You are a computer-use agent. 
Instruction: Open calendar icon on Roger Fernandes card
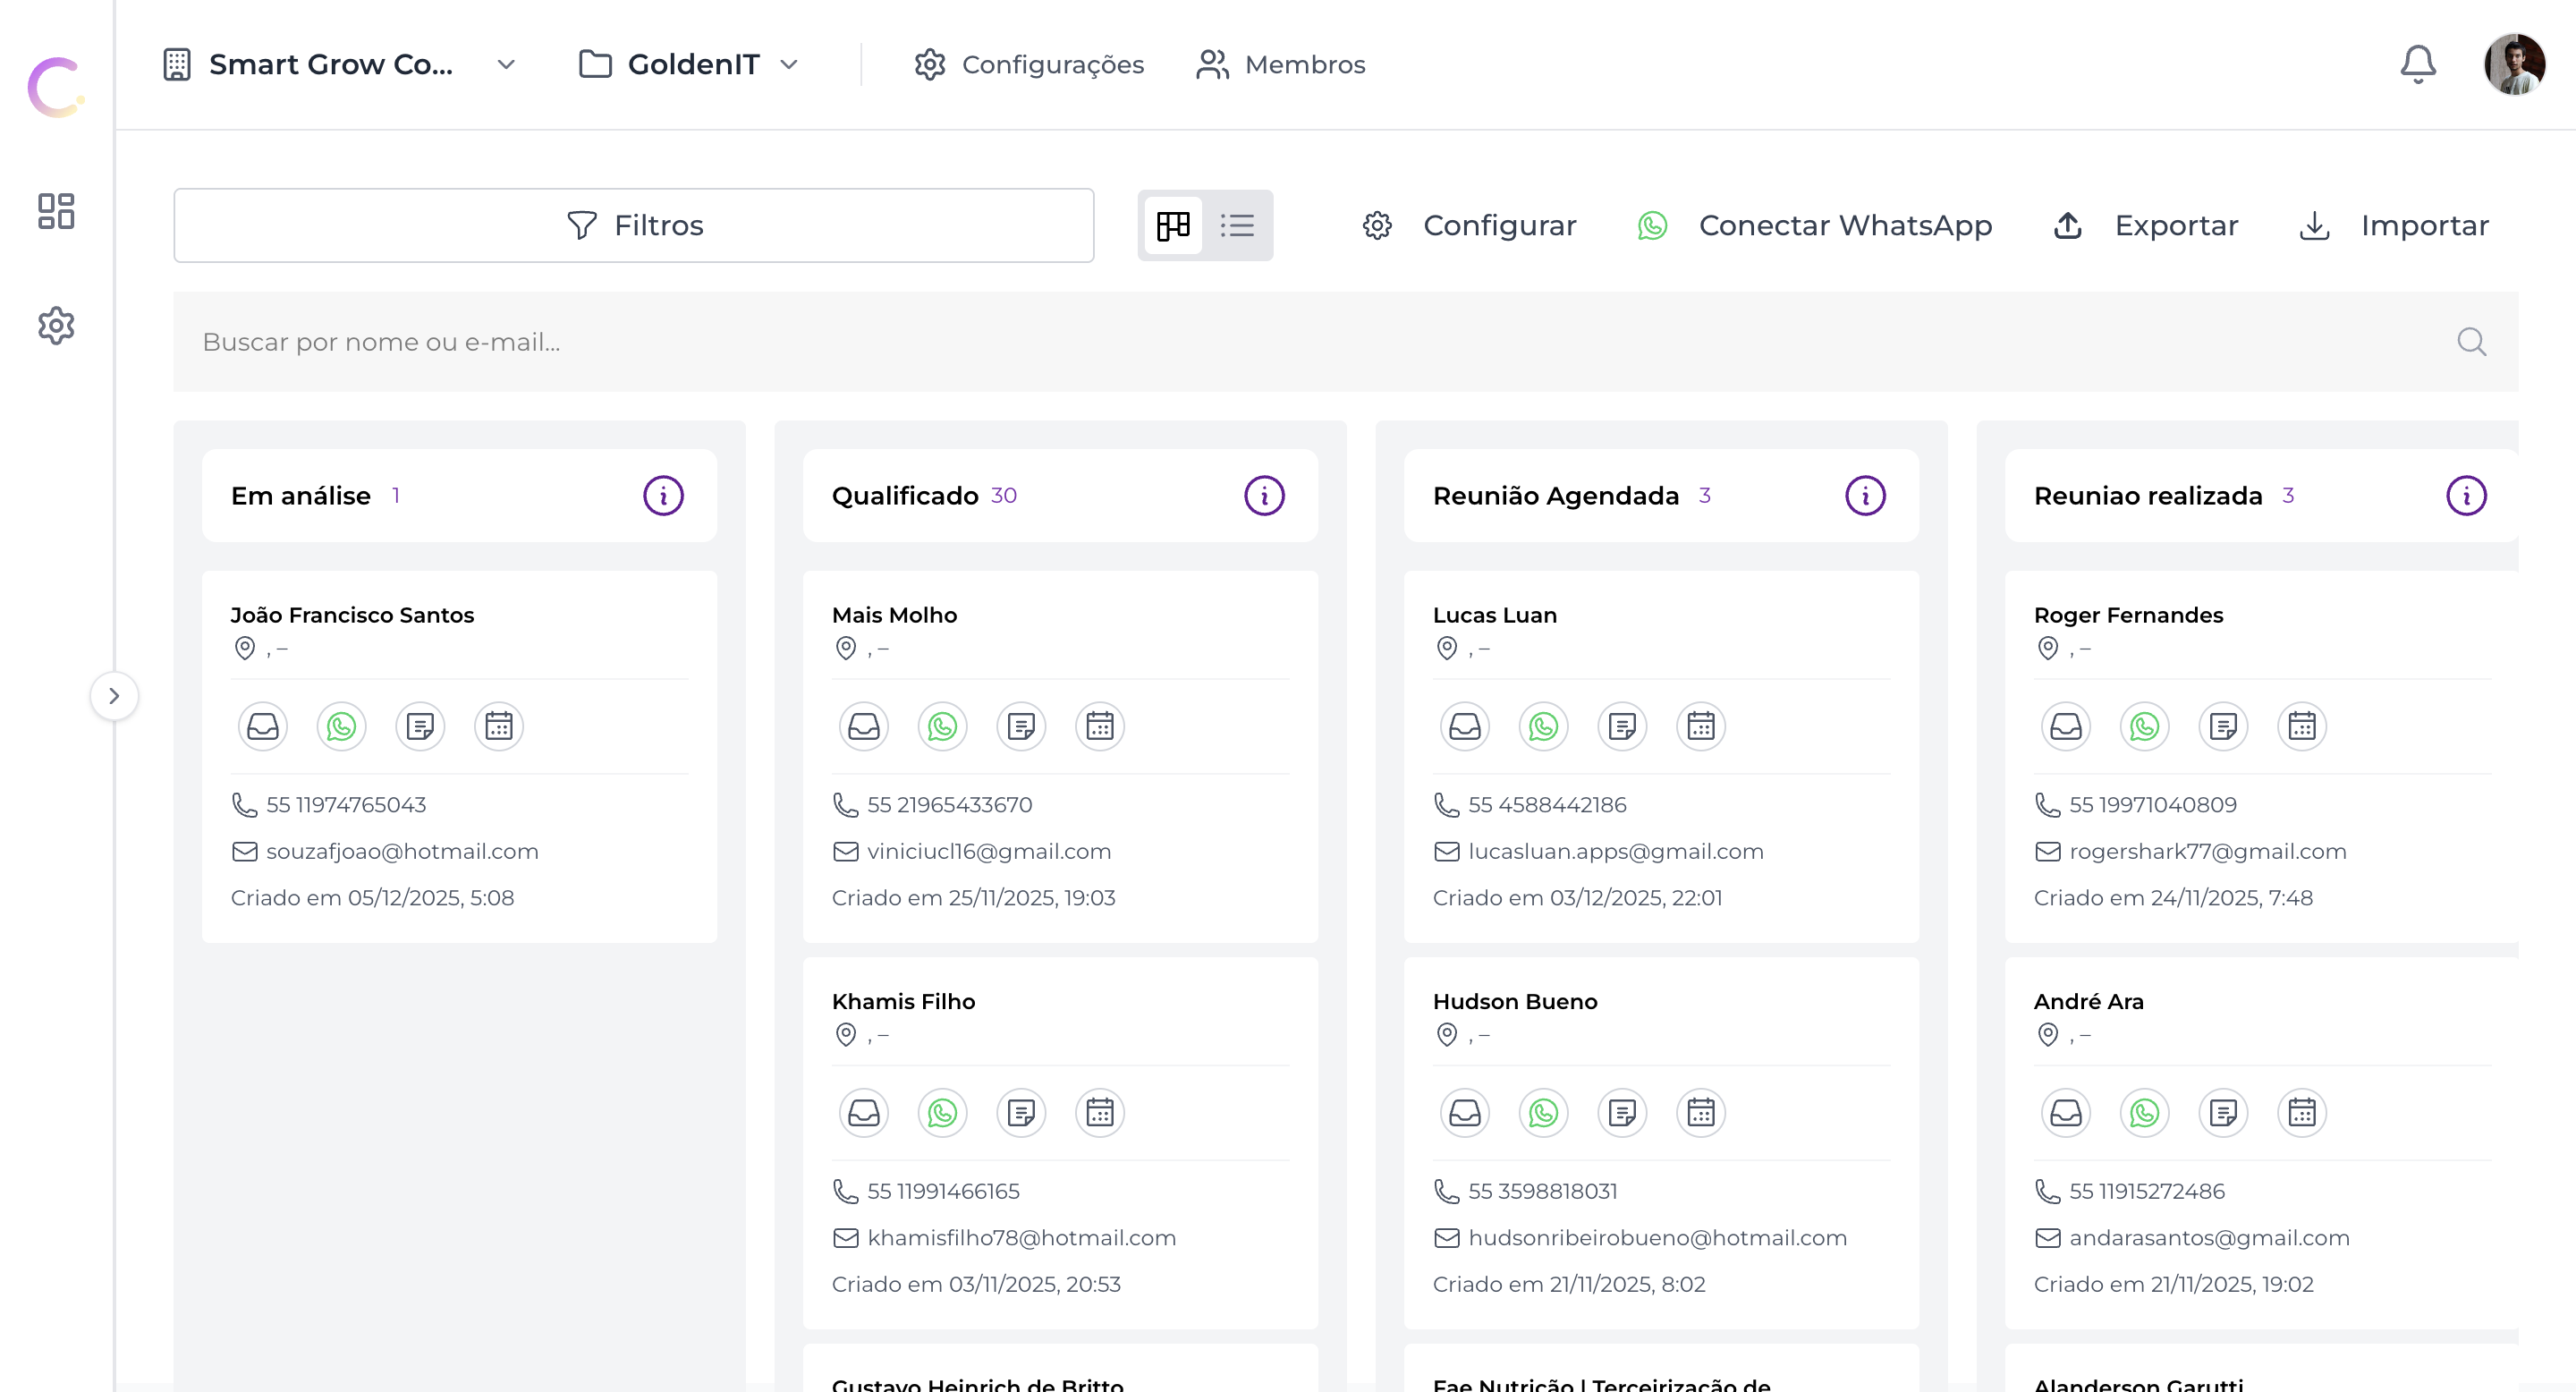pos(2301,726)
